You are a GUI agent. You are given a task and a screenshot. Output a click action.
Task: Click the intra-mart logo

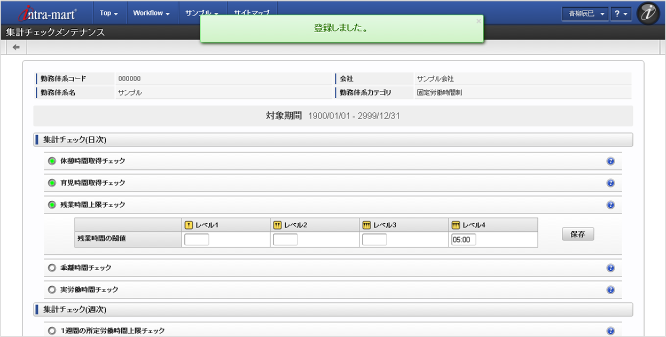49,13
